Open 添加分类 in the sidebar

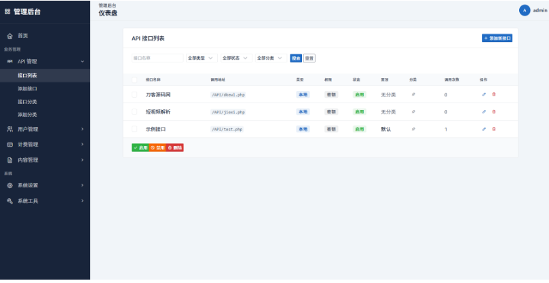(27, 115)
